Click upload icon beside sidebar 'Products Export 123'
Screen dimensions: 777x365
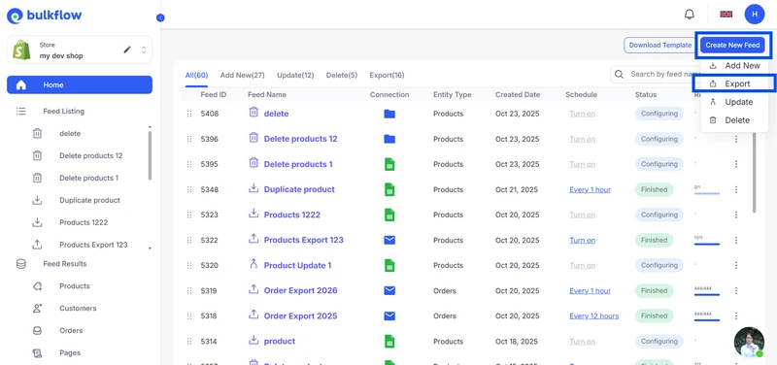click(x=37, y=245)
